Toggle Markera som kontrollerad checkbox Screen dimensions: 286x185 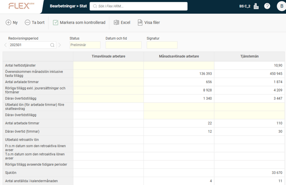[x=55, y=23]
